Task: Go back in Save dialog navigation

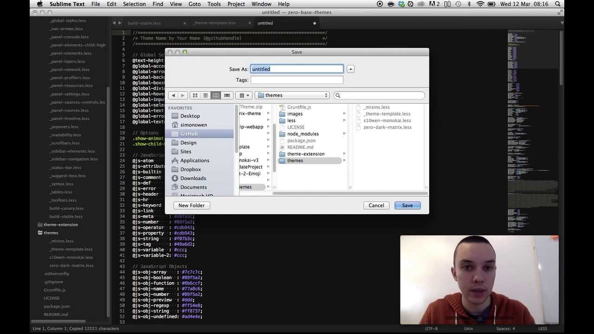Action: [173, 96]
